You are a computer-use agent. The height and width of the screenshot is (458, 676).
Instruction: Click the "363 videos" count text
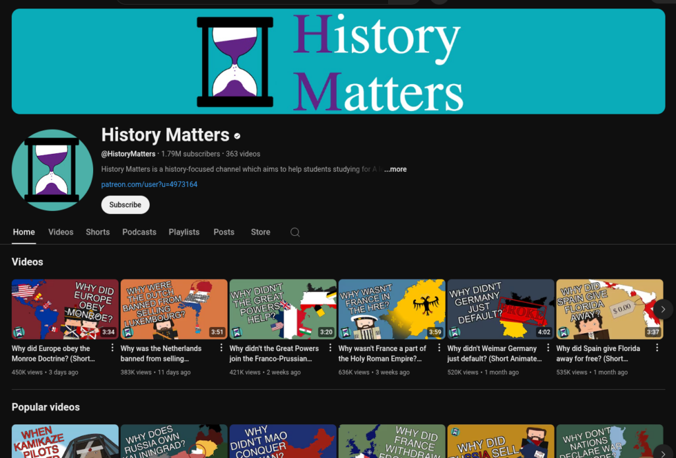(x=243, y=154)
